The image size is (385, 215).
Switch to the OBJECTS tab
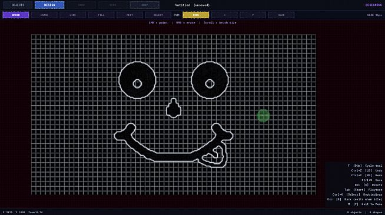click(18, 5)
